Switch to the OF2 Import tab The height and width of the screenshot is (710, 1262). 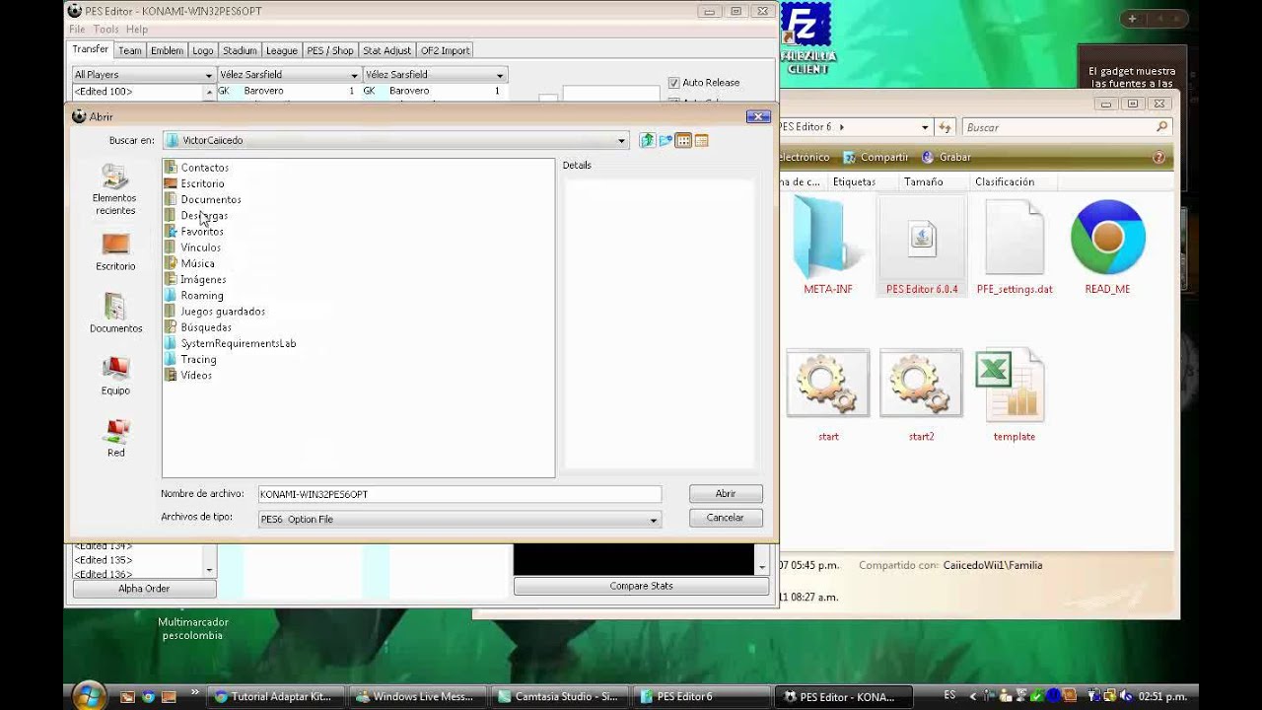pyautogui.click(x=446, y=50)
